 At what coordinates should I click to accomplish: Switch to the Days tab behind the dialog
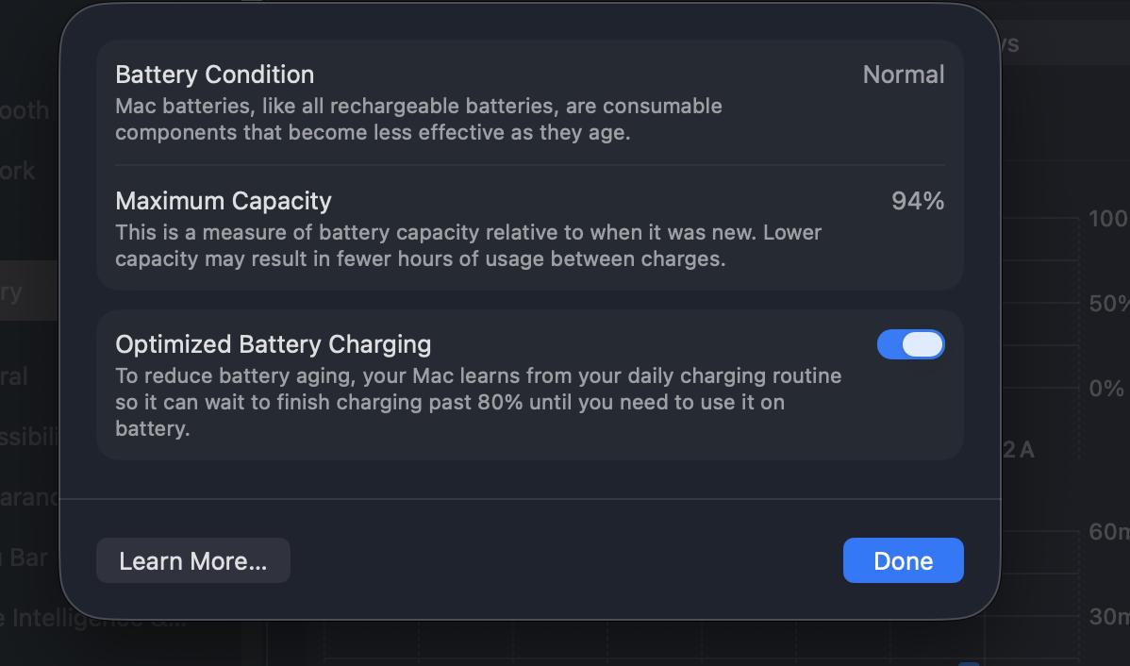[1007, 43]
